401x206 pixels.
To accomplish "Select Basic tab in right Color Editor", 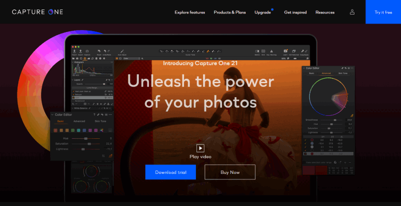I will tap(311, 73).
